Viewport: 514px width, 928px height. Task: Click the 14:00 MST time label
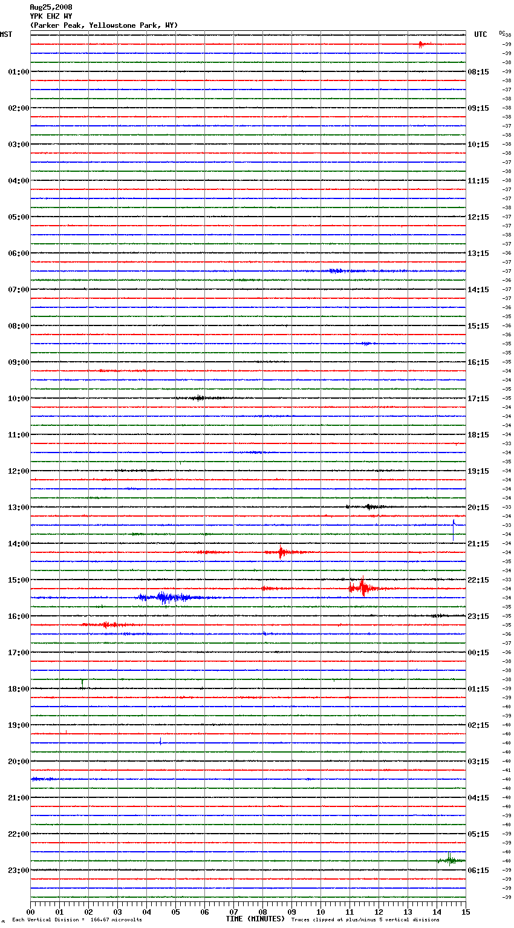pos(19,544)
